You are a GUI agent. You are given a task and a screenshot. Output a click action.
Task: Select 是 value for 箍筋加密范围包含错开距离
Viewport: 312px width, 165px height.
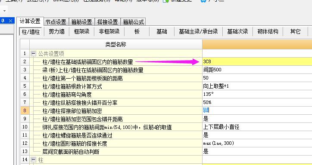click(x=257, y=119)
